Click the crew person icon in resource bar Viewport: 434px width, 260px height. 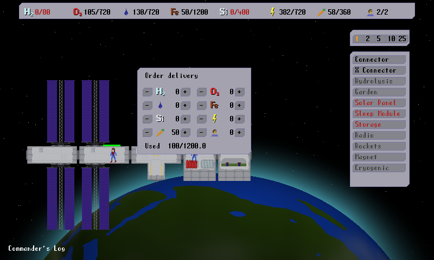click(370, 12)
